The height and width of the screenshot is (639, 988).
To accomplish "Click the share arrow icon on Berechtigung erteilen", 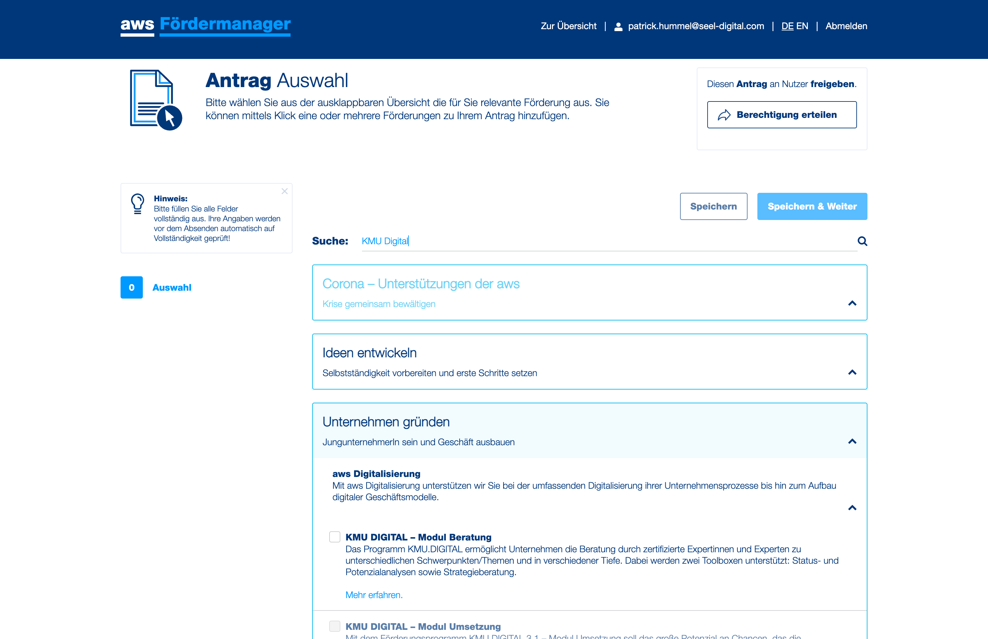I will (x=724, y=115).
